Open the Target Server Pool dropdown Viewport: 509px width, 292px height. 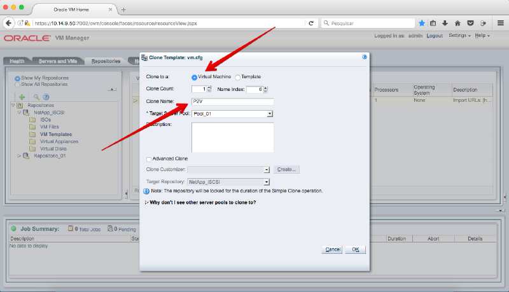(270, 114)
